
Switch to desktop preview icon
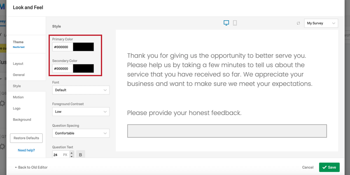coord(226,23)
